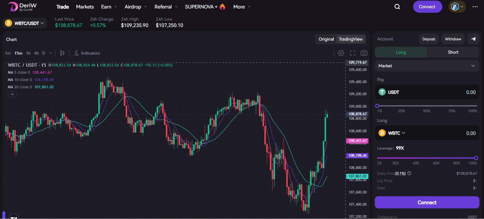This screenshot has width=484, height=219.
Task: Click the Entry Price info icon
Action: pos(409,173)
